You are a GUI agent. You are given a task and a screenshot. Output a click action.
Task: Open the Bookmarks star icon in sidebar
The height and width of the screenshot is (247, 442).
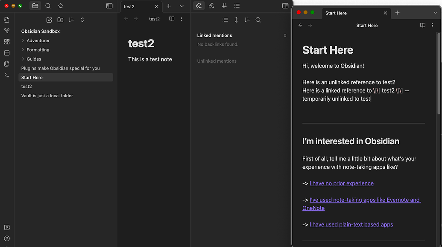[x=61, y=6]
